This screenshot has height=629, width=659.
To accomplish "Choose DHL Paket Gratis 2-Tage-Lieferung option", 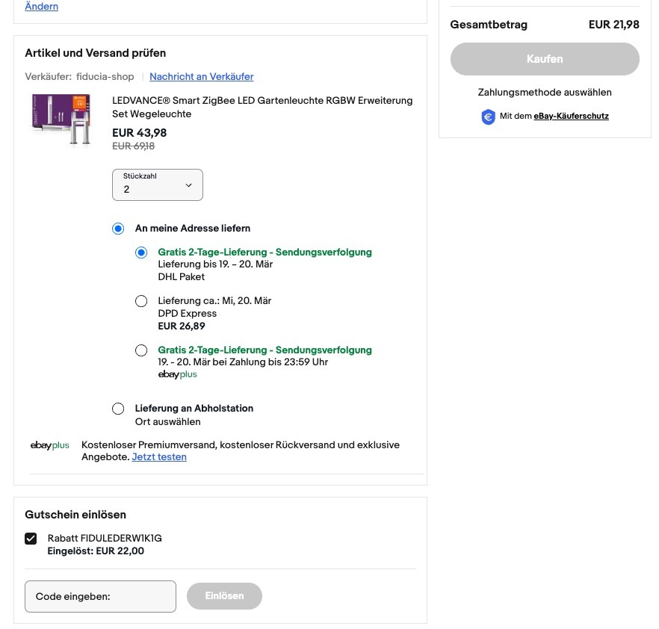I will [141, 252].
